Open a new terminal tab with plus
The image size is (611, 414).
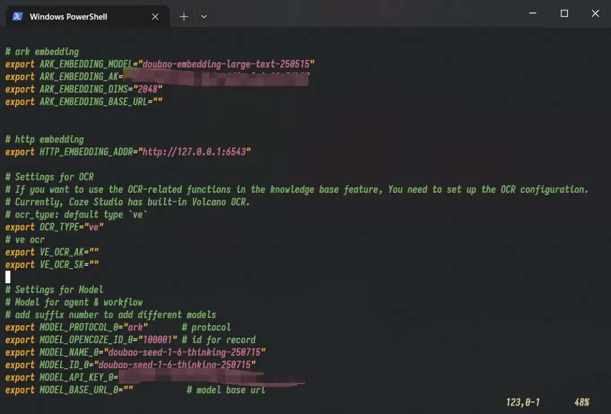(184, 17)
